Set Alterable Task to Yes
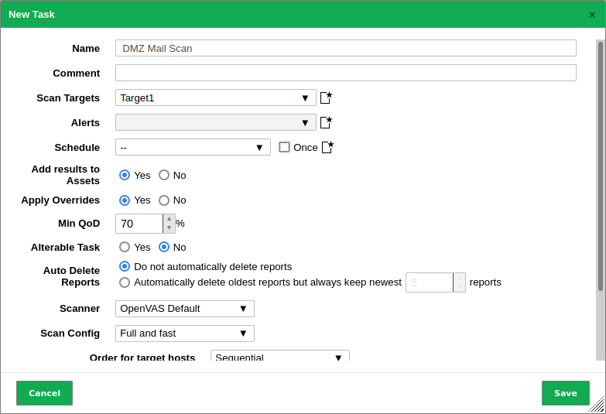The height and width of the screenshot is (414, 606). tap(125, 247)
